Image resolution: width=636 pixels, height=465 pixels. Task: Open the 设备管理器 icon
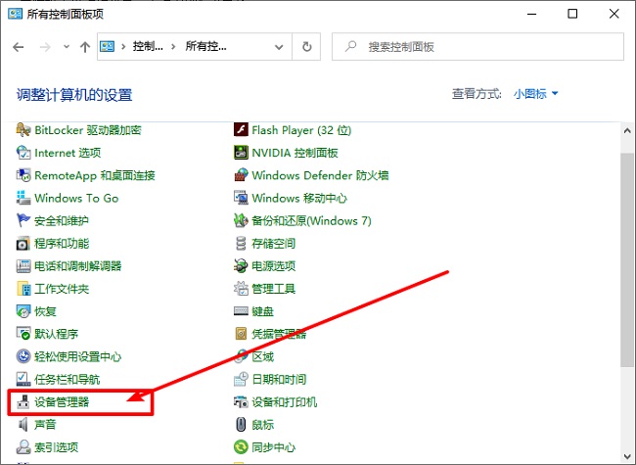click(x=23, y=402)
